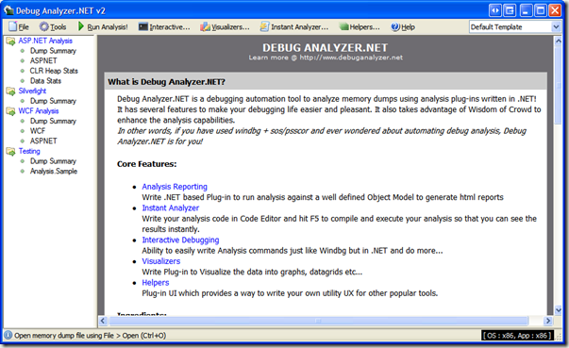Click Run Analysis! in the toolbar

pos(103,26)
